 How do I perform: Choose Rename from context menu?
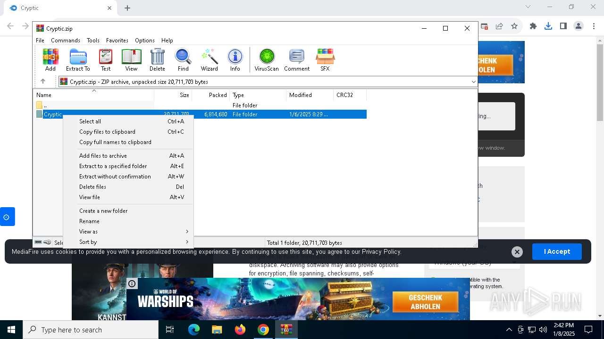click(x=128, y=221)
